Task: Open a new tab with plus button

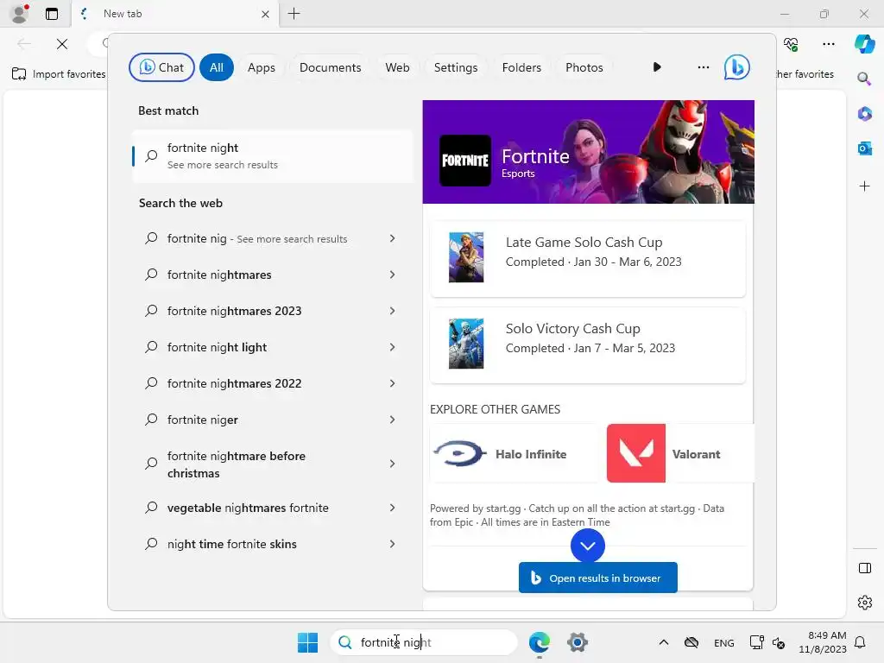Action: [294, 14]
